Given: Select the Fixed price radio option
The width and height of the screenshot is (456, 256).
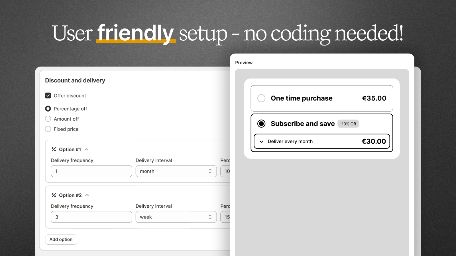Looking at the screenshot, I should point(48,129).
